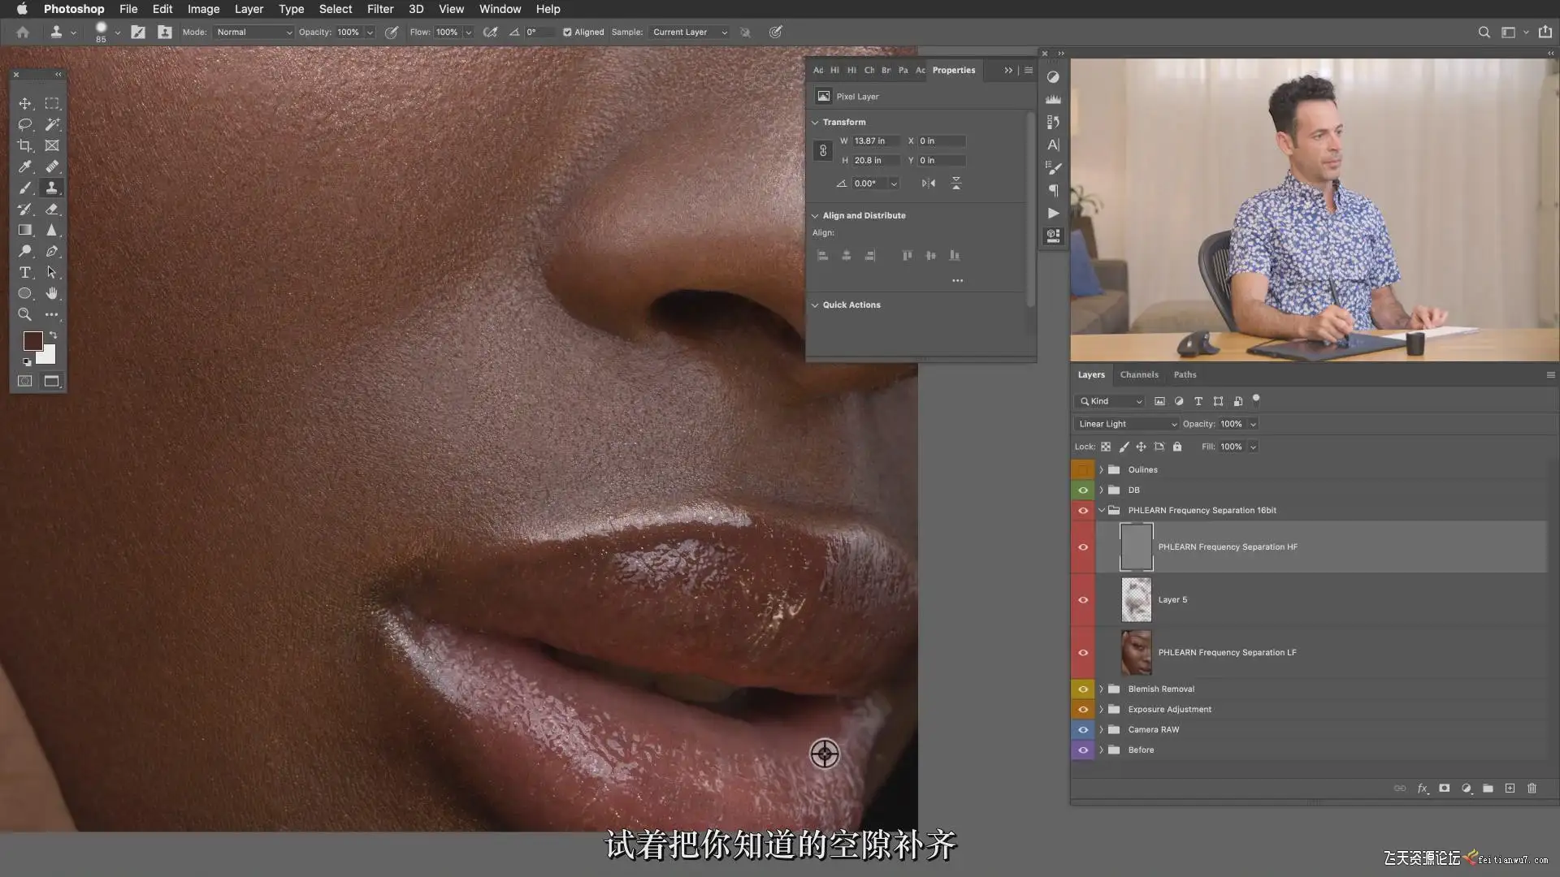
Task: Open the Linear Light blend mode dropdown
Action: [x=1127, y=424]
